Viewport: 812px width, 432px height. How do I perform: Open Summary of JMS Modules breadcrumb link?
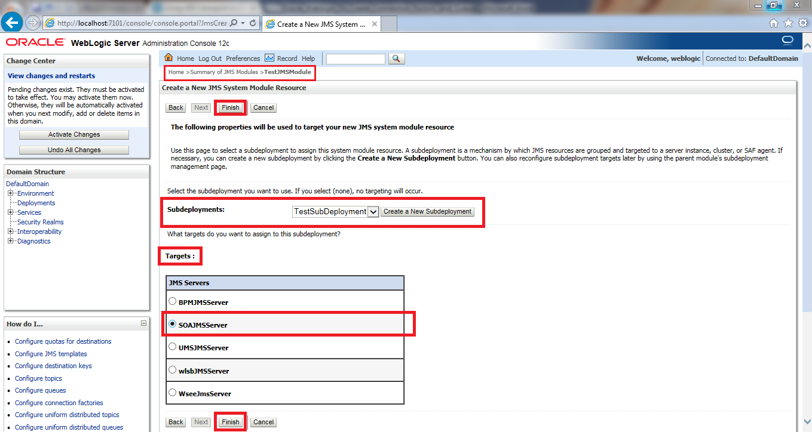pos(223,72)
